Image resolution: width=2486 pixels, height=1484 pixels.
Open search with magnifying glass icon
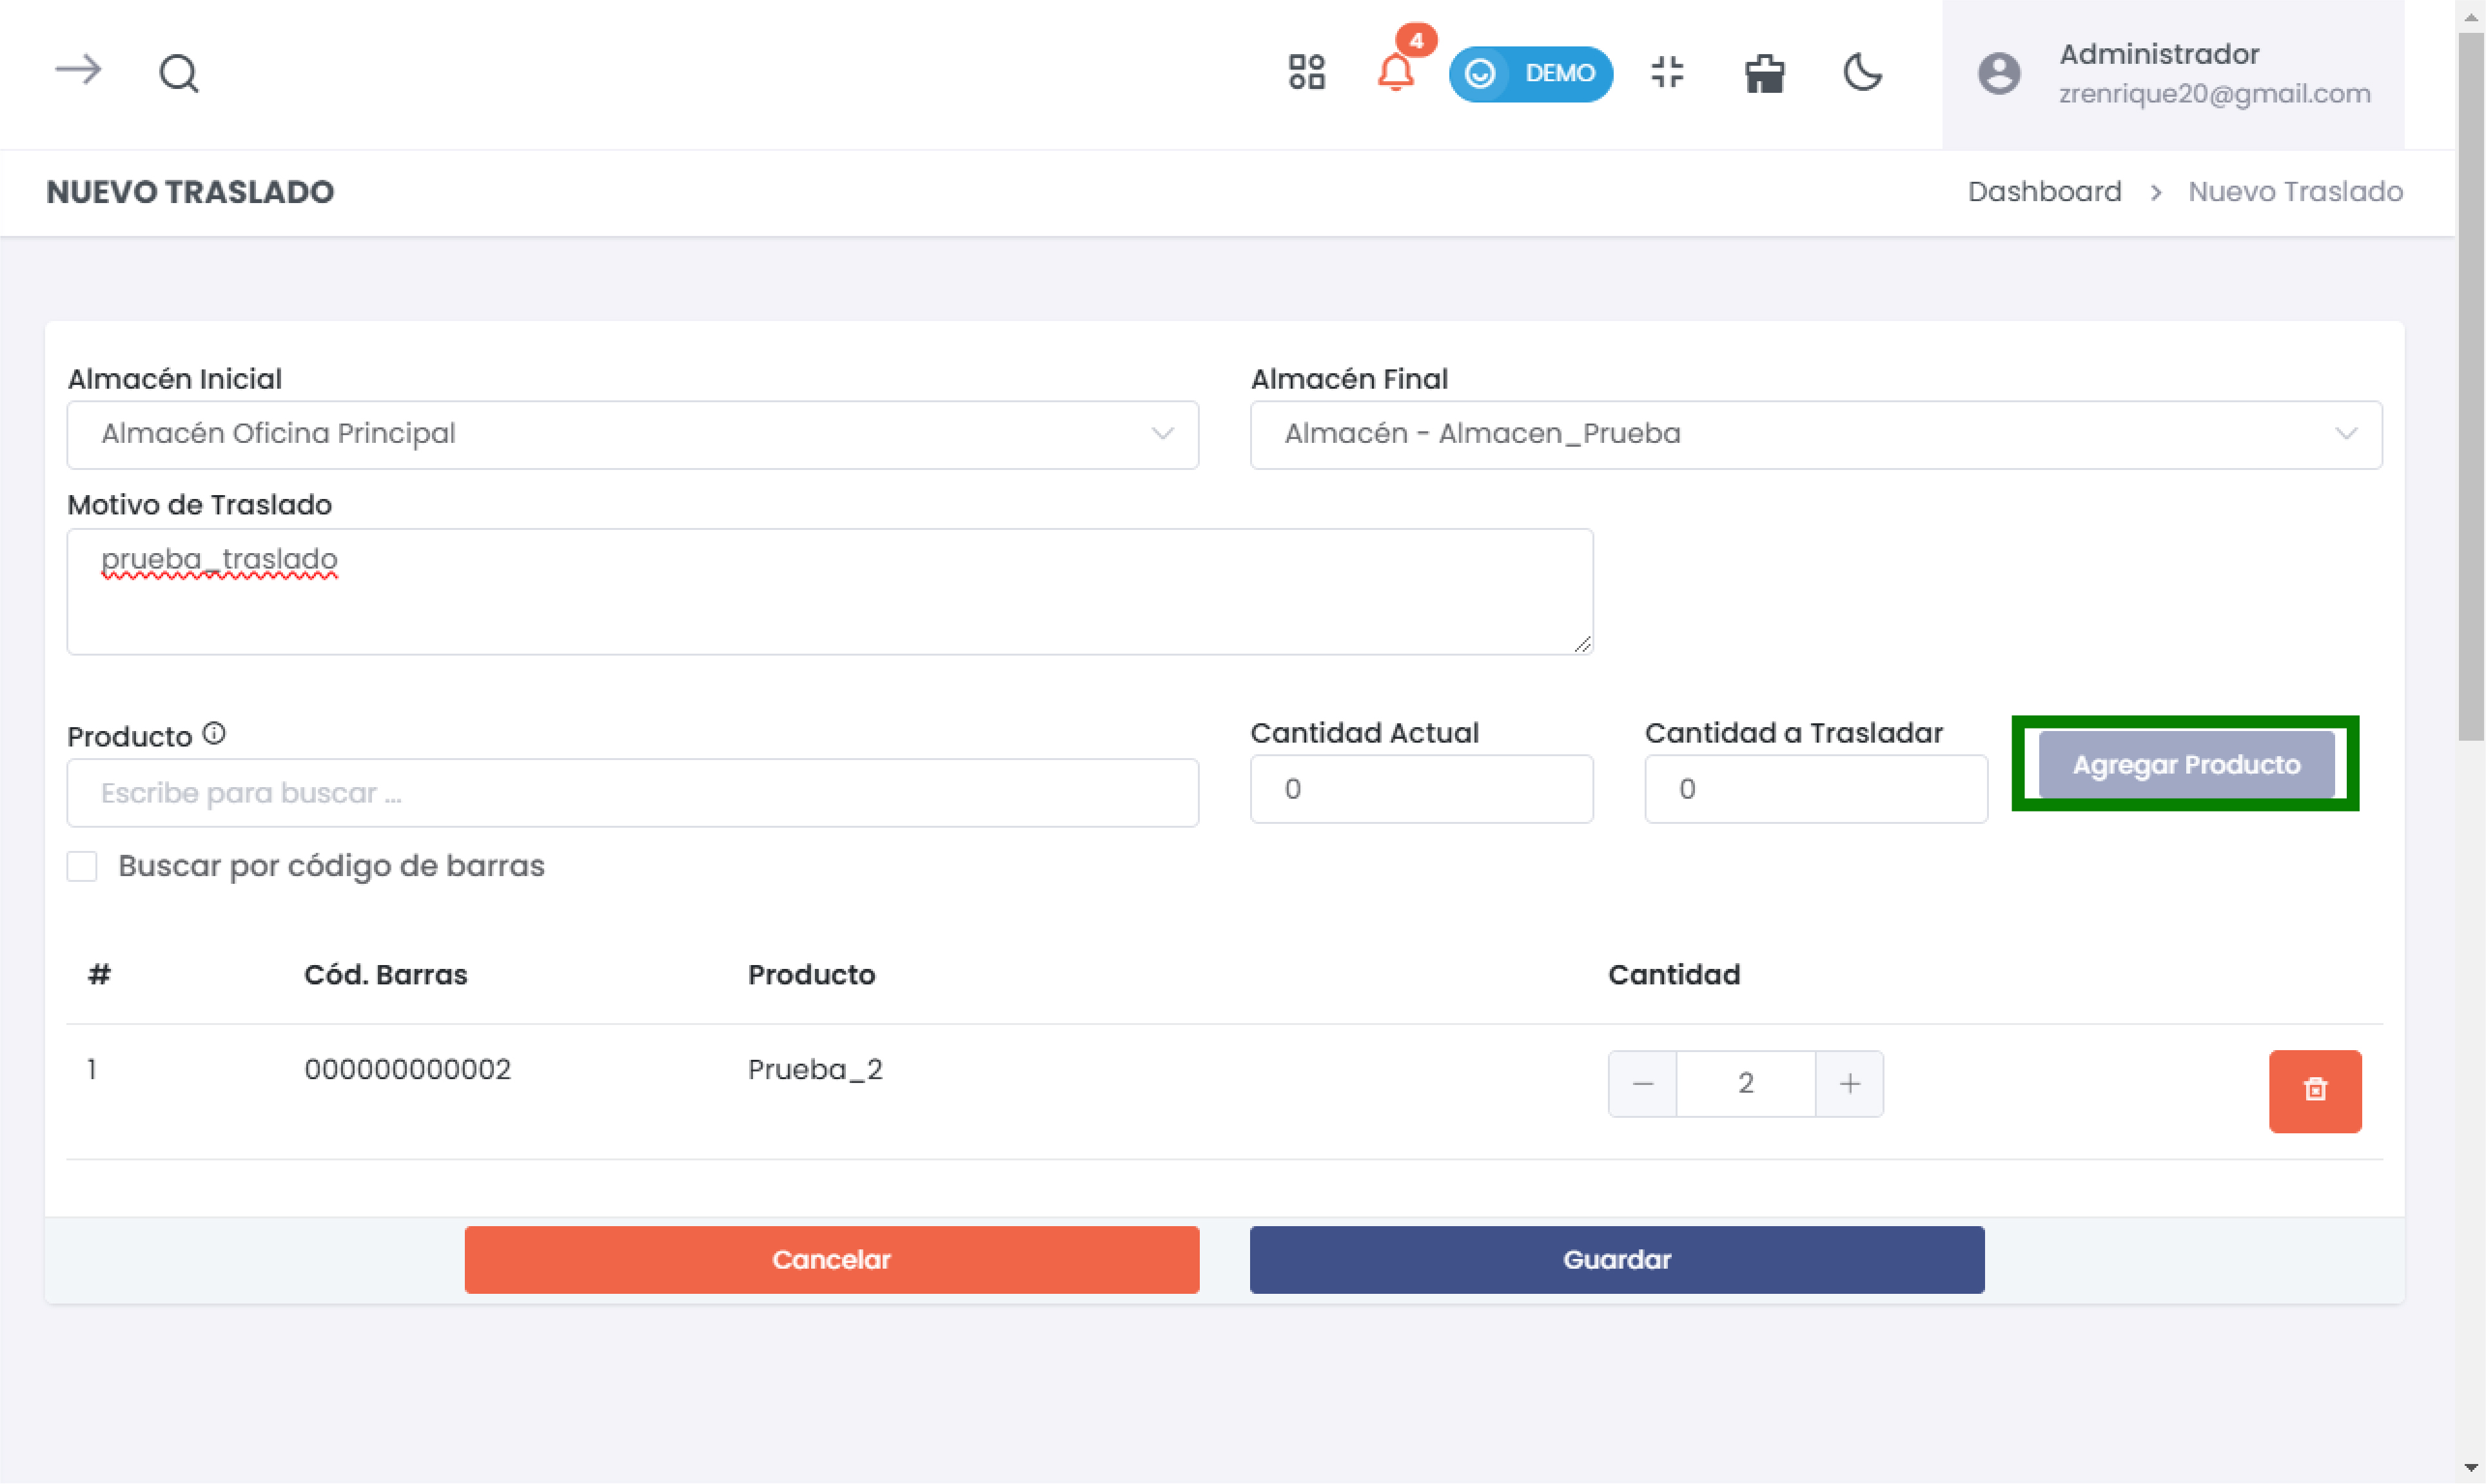click(179, 73)
